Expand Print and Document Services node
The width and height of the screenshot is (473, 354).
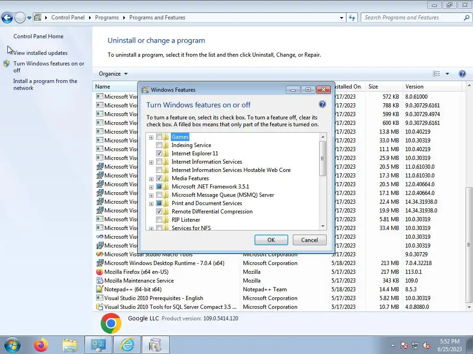(x=151, y=204)
